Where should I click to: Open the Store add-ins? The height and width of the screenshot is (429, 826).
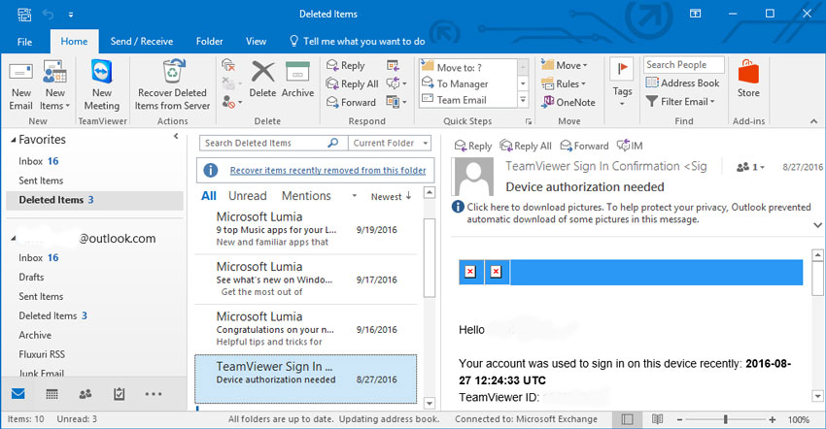pos(748,79)
